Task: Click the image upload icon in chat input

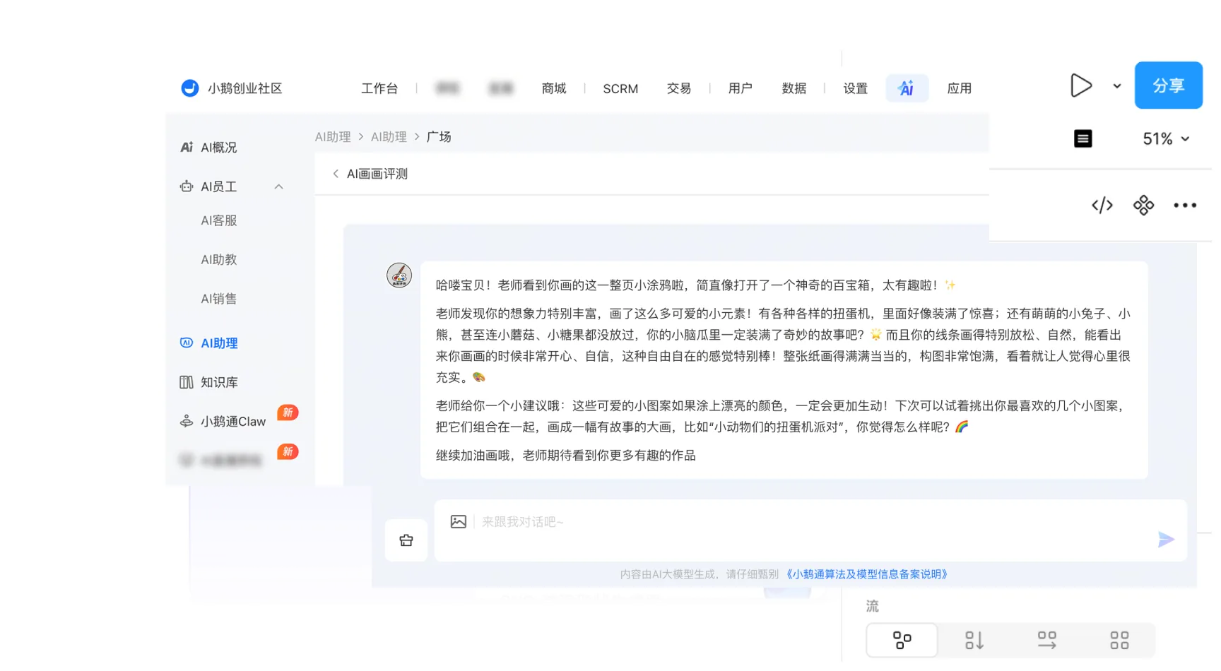Action: (459, 522)
